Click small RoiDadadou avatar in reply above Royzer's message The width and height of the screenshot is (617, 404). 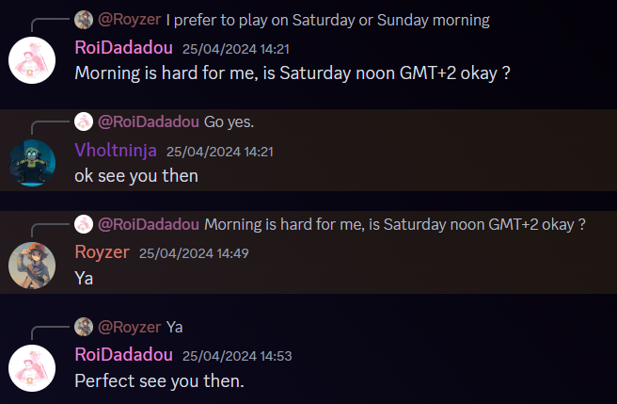point(84,224)
